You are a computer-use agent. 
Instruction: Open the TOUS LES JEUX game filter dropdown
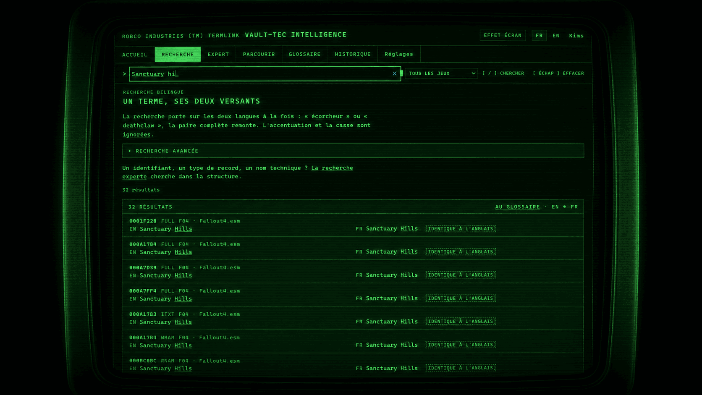click(441, 73)
